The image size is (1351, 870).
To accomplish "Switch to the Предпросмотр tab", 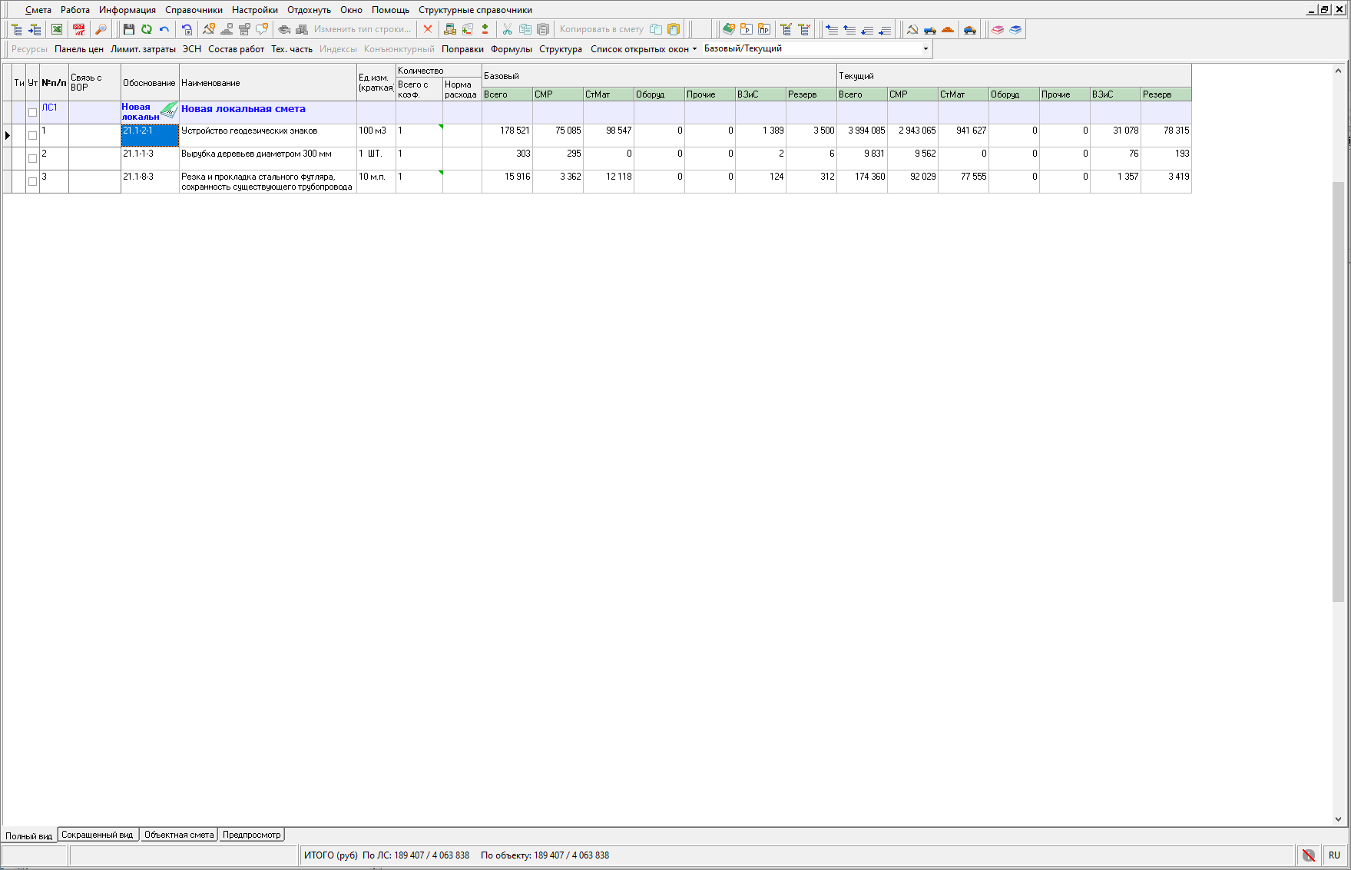I will (251, 835).
